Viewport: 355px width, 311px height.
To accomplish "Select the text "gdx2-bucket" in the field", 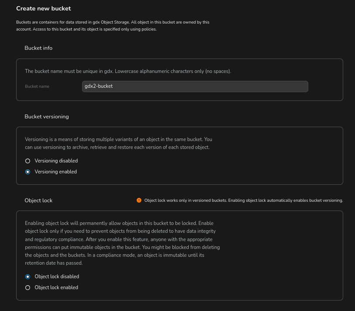I will [99, 86].
